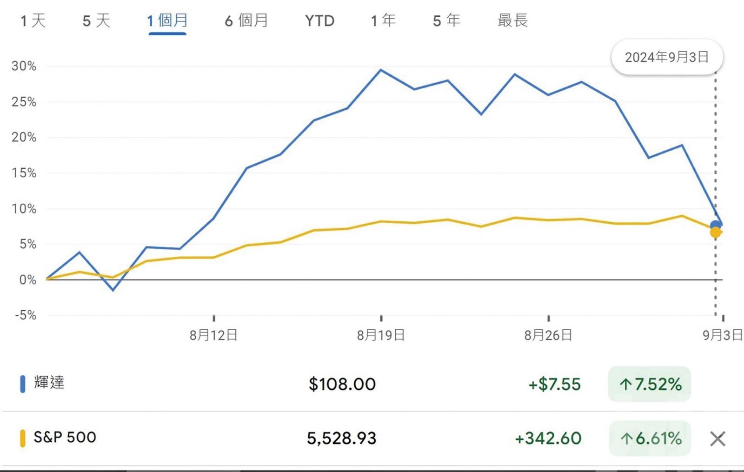Show the 1 年 chart range
The image size is (744, 472).
tap(383, 21)
